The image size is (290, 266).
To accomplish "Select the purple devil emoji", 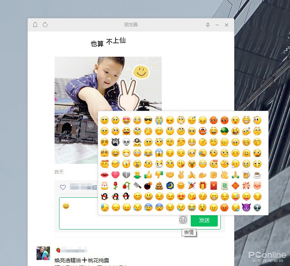I will pyautogui.click(x=246, y=207).
